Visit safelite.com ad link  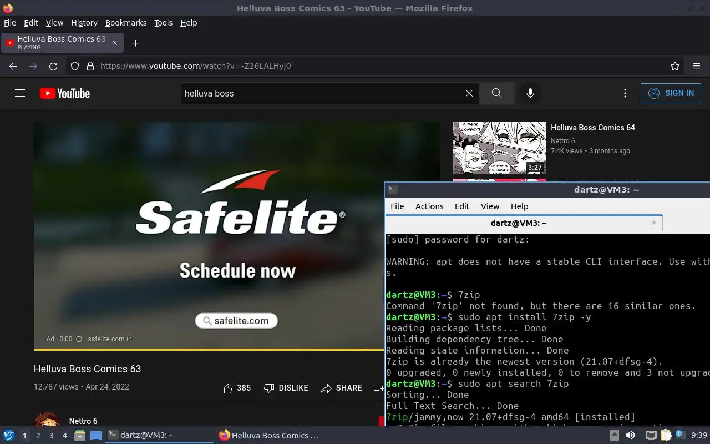coord(110,339)
